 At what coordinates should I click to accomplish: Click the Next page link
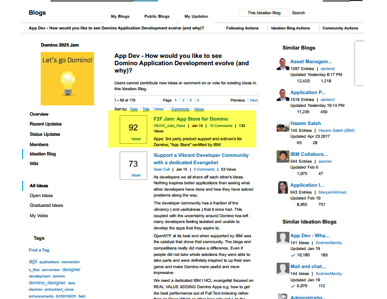[254, 100]
